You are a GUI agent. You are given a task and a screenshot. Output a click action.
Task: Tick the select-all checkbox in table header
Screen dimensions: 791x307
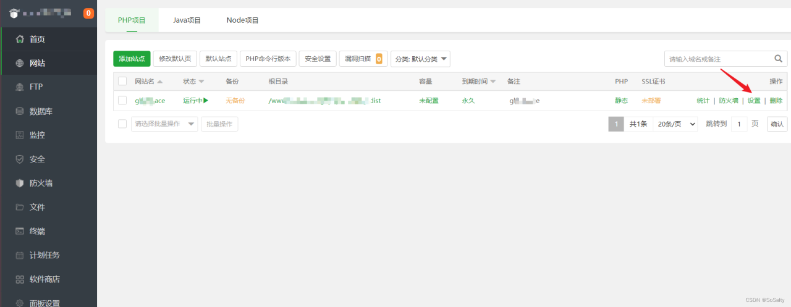(122, 82)
